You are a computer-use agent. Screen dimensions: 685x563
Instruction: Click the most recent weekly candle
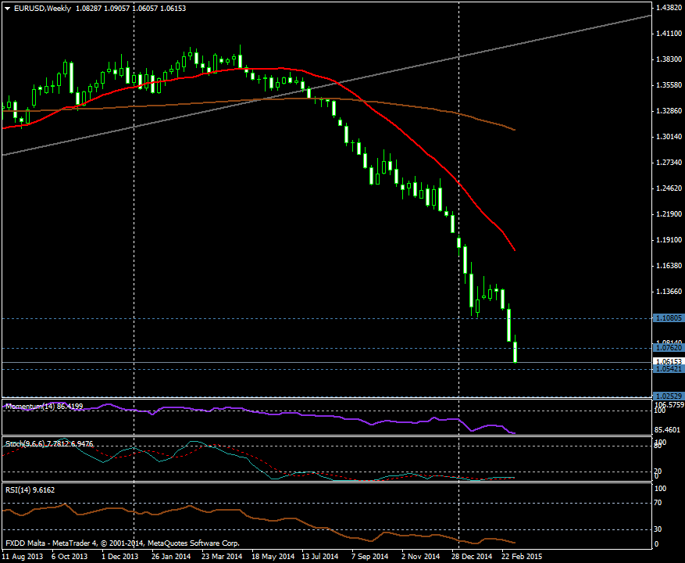coord(516,351)
